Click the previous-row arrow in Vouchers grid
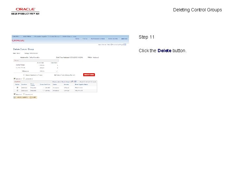This screenshot has width=234, height=175. [x=84, y=82]
